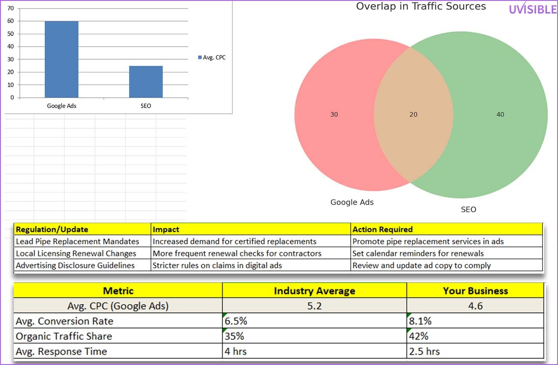
Task: Select the Metric header cell
Action: [x=118, y=291]
